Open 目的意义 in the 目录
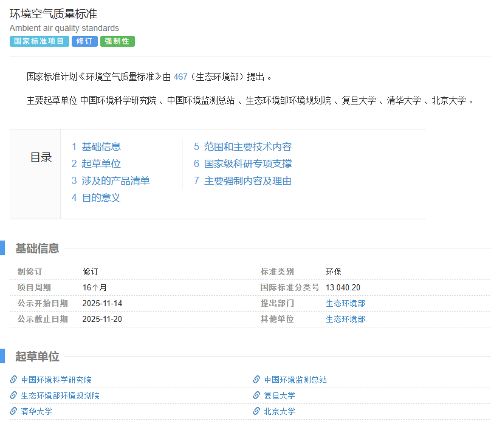 (x=101, y=197)
